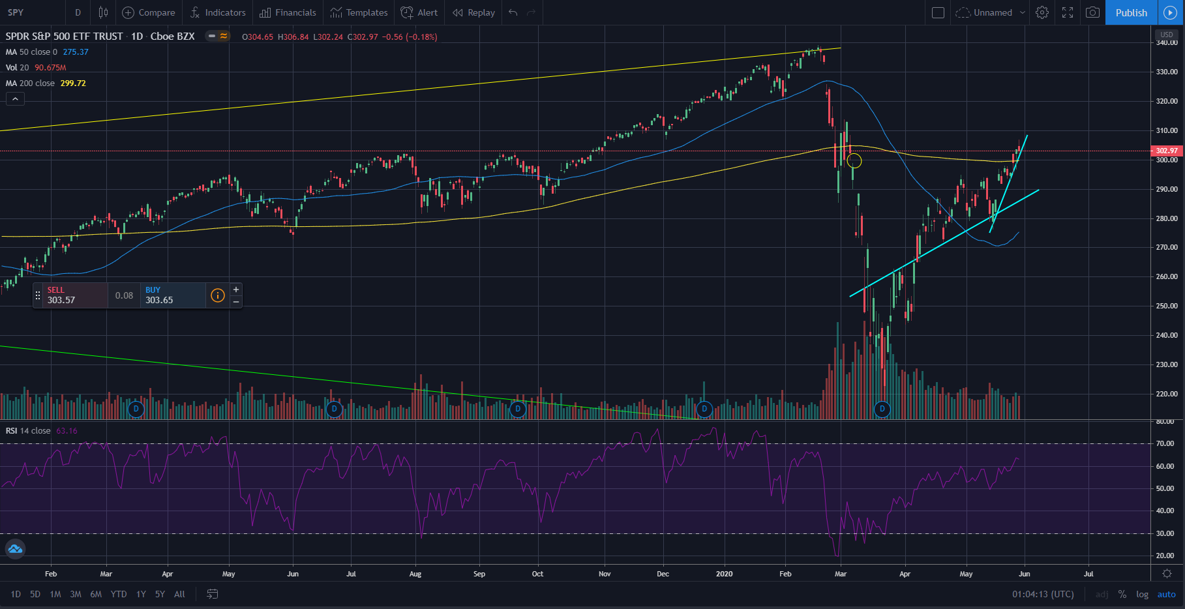This screenshot has height=609, width=1185.
Task: Toggle log scale
Action: 1142,594
